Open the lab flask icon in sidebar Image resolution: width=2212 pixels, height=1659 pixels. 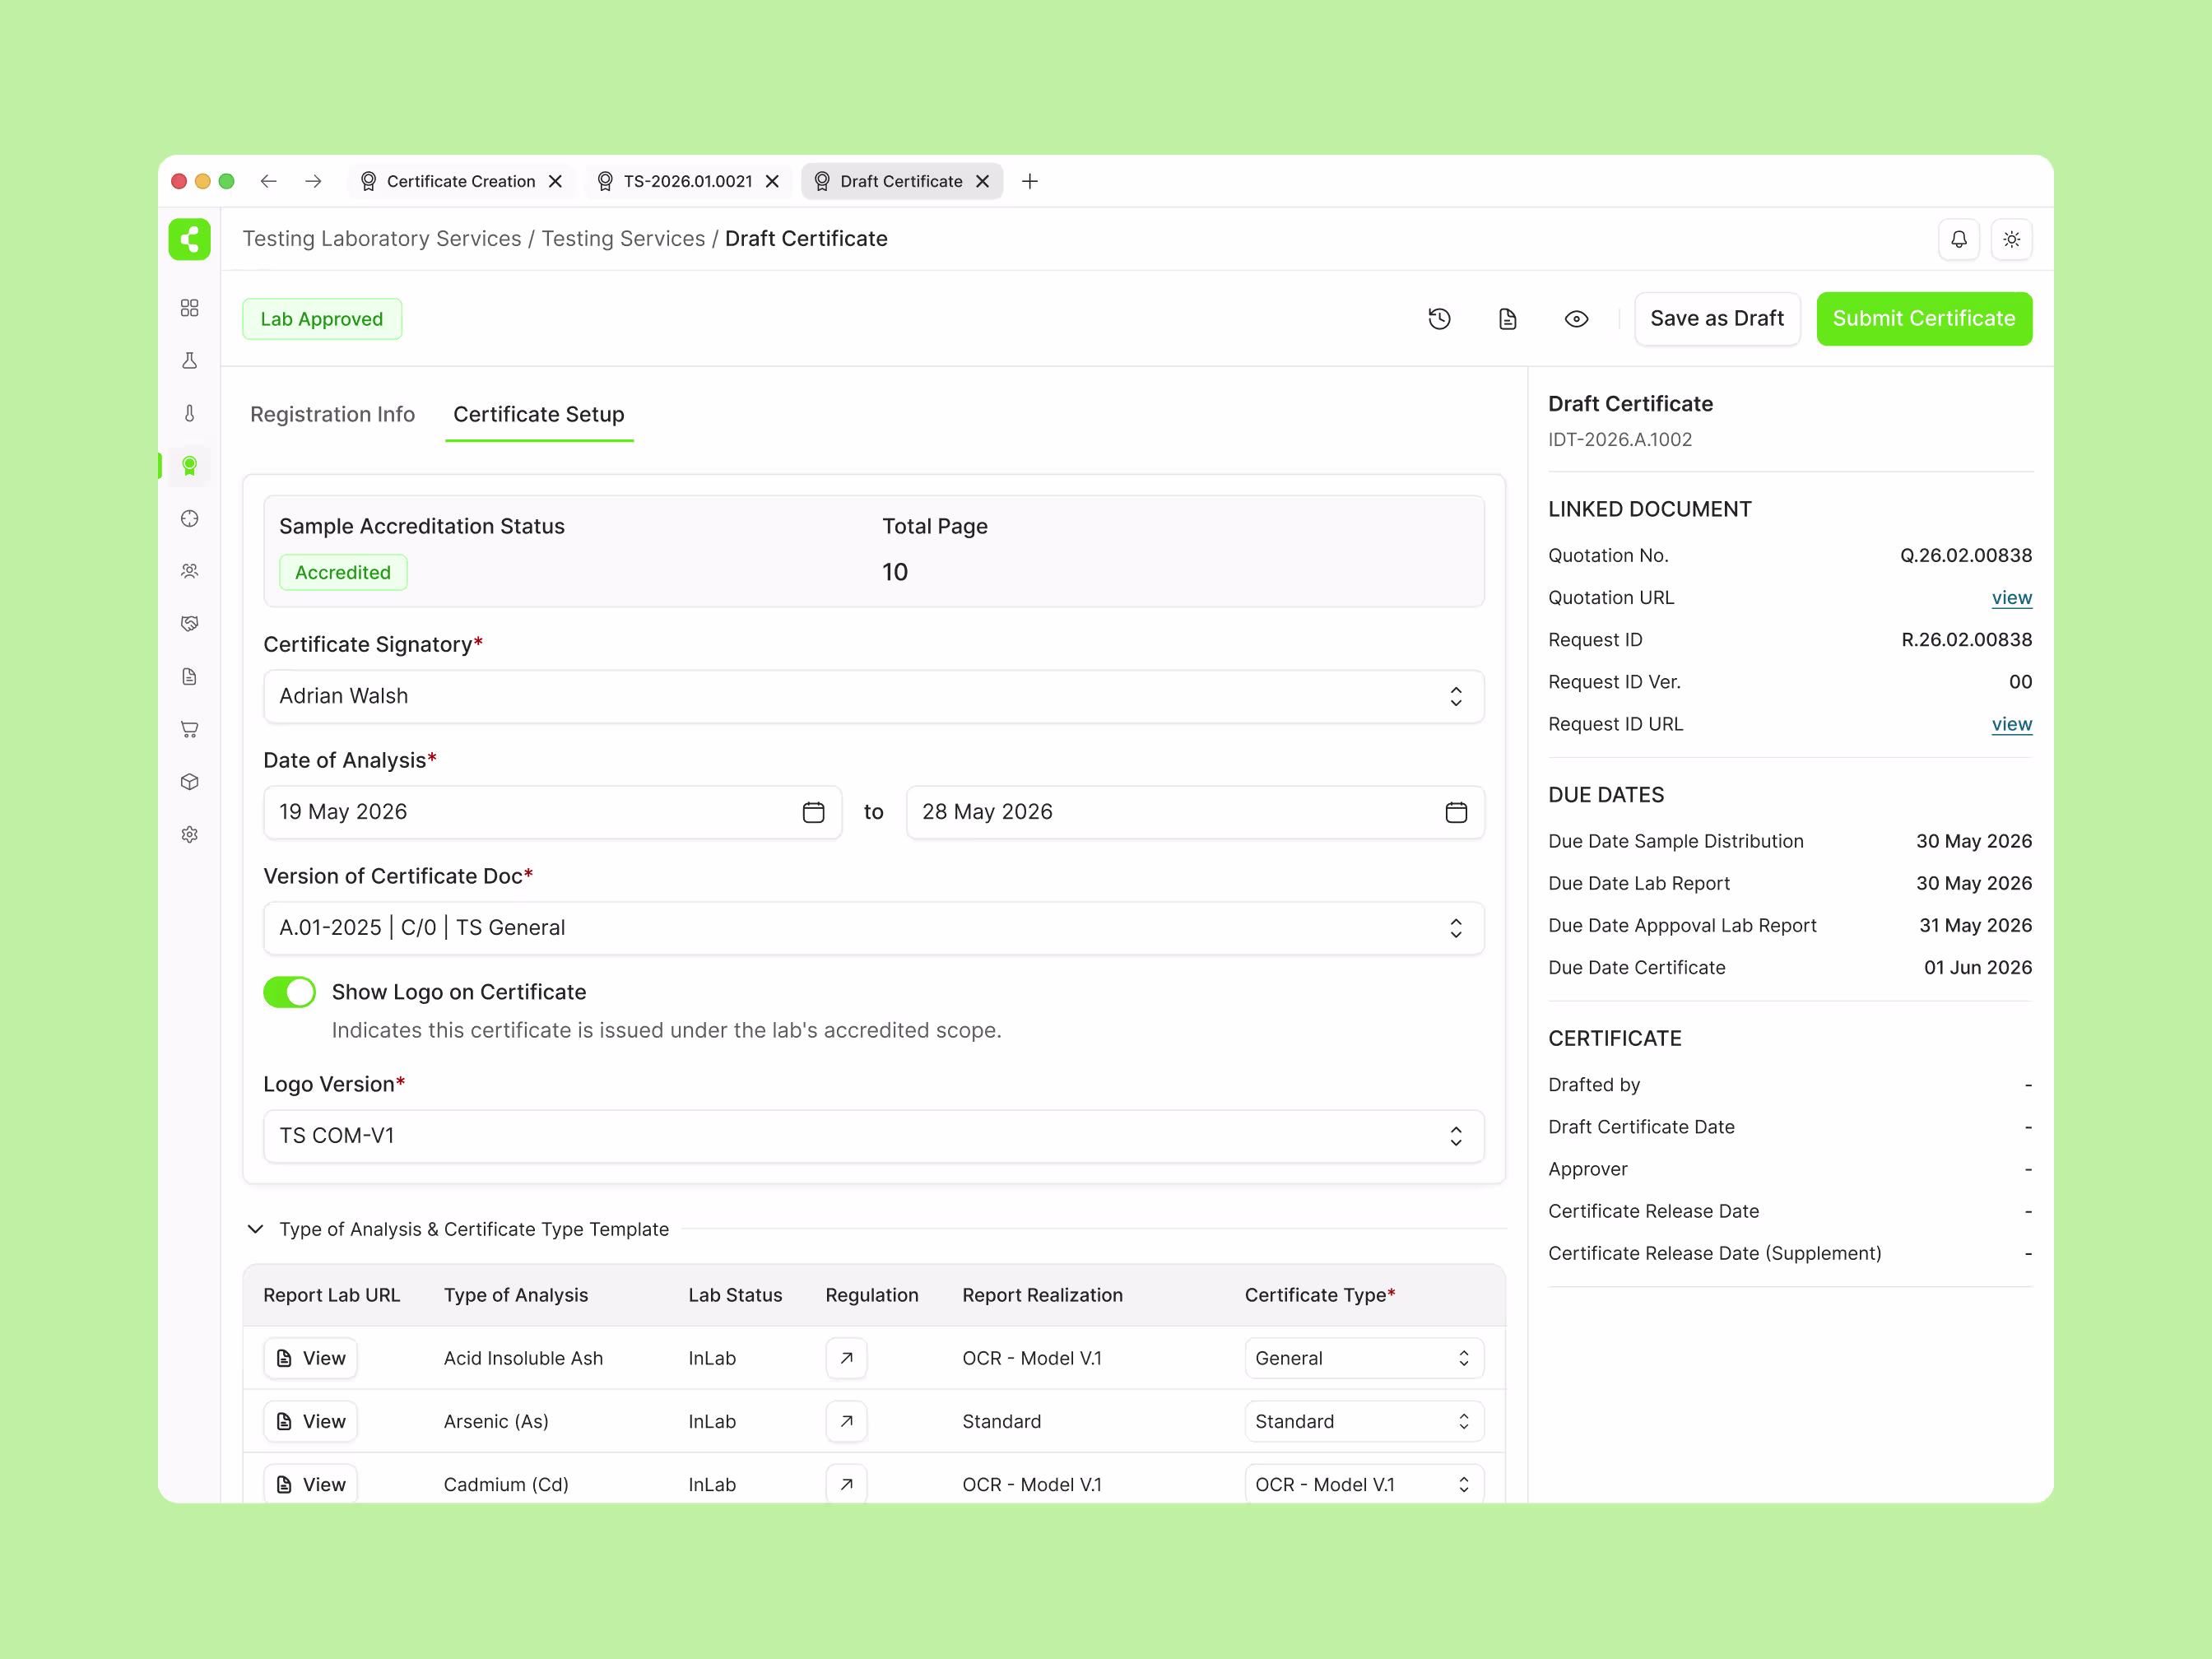189,360
